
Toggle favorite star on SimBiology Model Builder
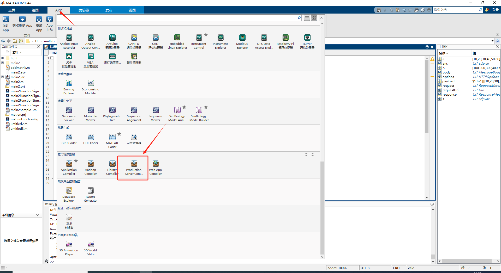tap(206, 107)
